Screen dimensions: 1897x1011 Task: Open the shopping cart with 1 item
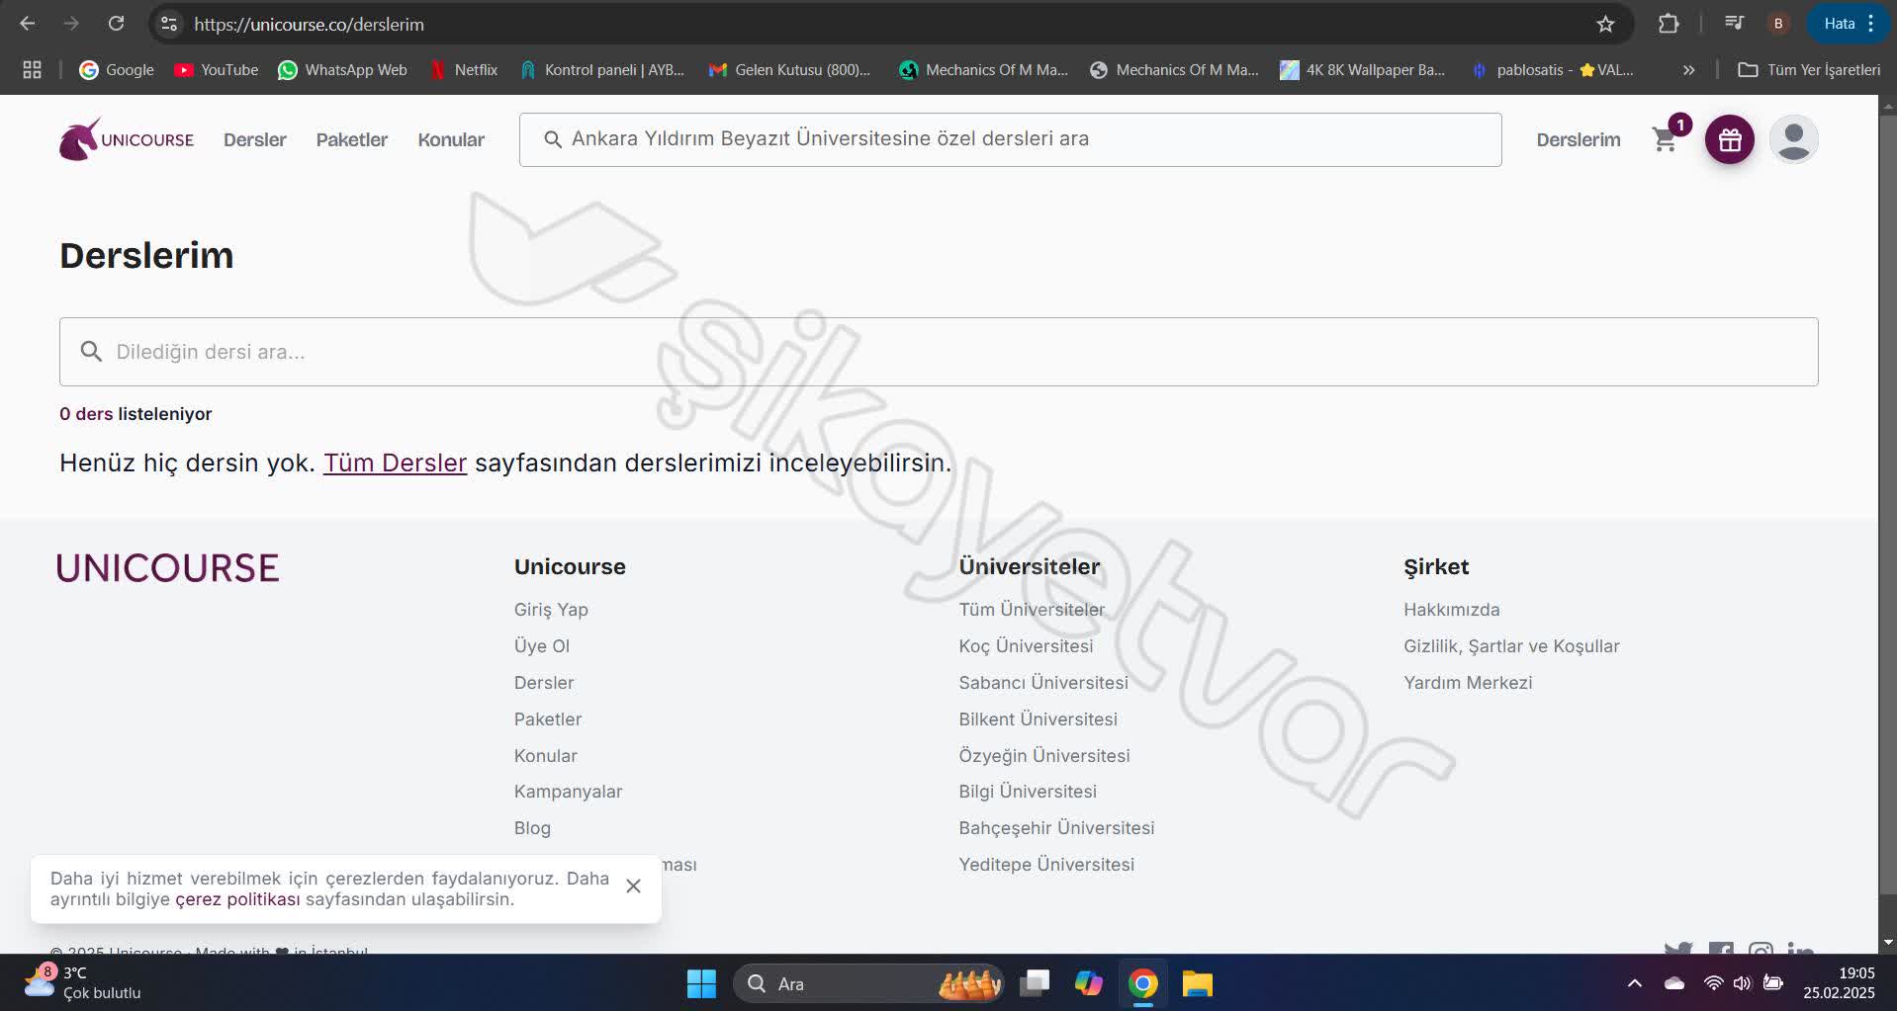coord(1666,140)
